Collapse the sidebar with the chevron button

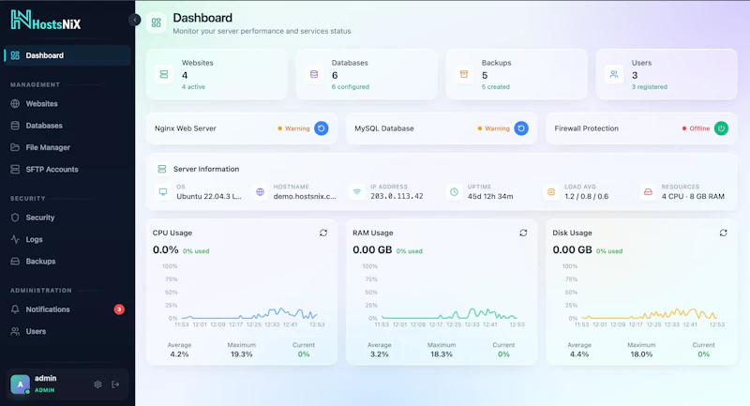134,20
